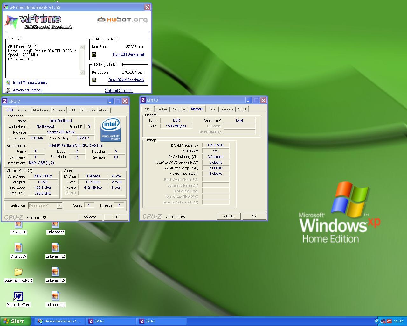The width and height of the screenshot is (407, 326).
Task: Click the Submit Scores link
Action: coord(119,90)
